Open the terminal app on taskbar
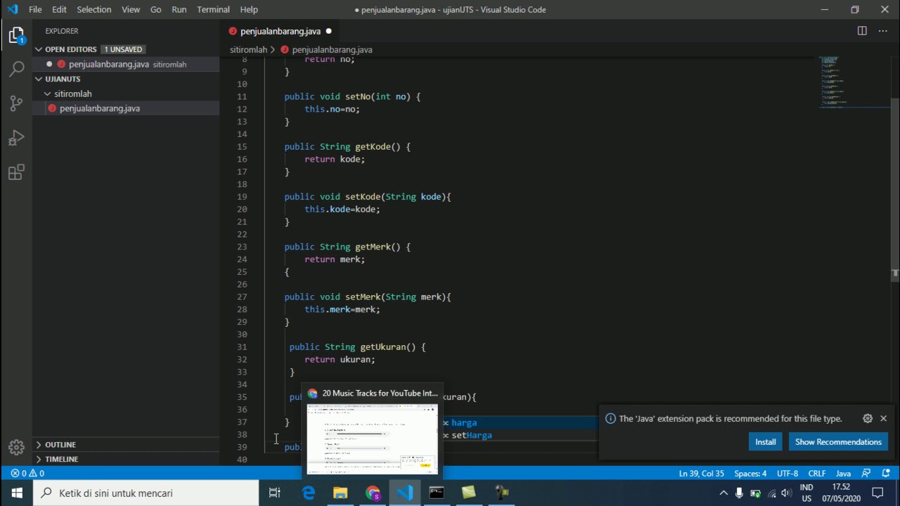The width and height of the screenshot is (900, 506). tap(437, 493)
